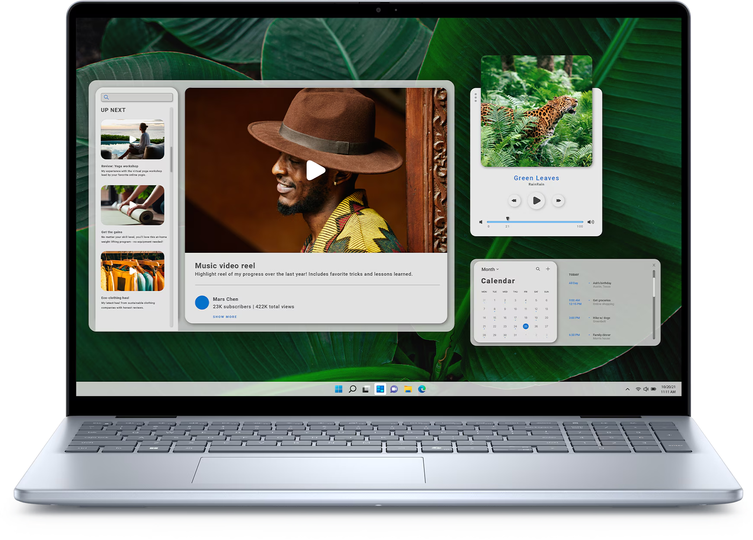The width and height of the screenshot is (753, 540).
Task: Play the Music video reel
Action: click(316, 170)
